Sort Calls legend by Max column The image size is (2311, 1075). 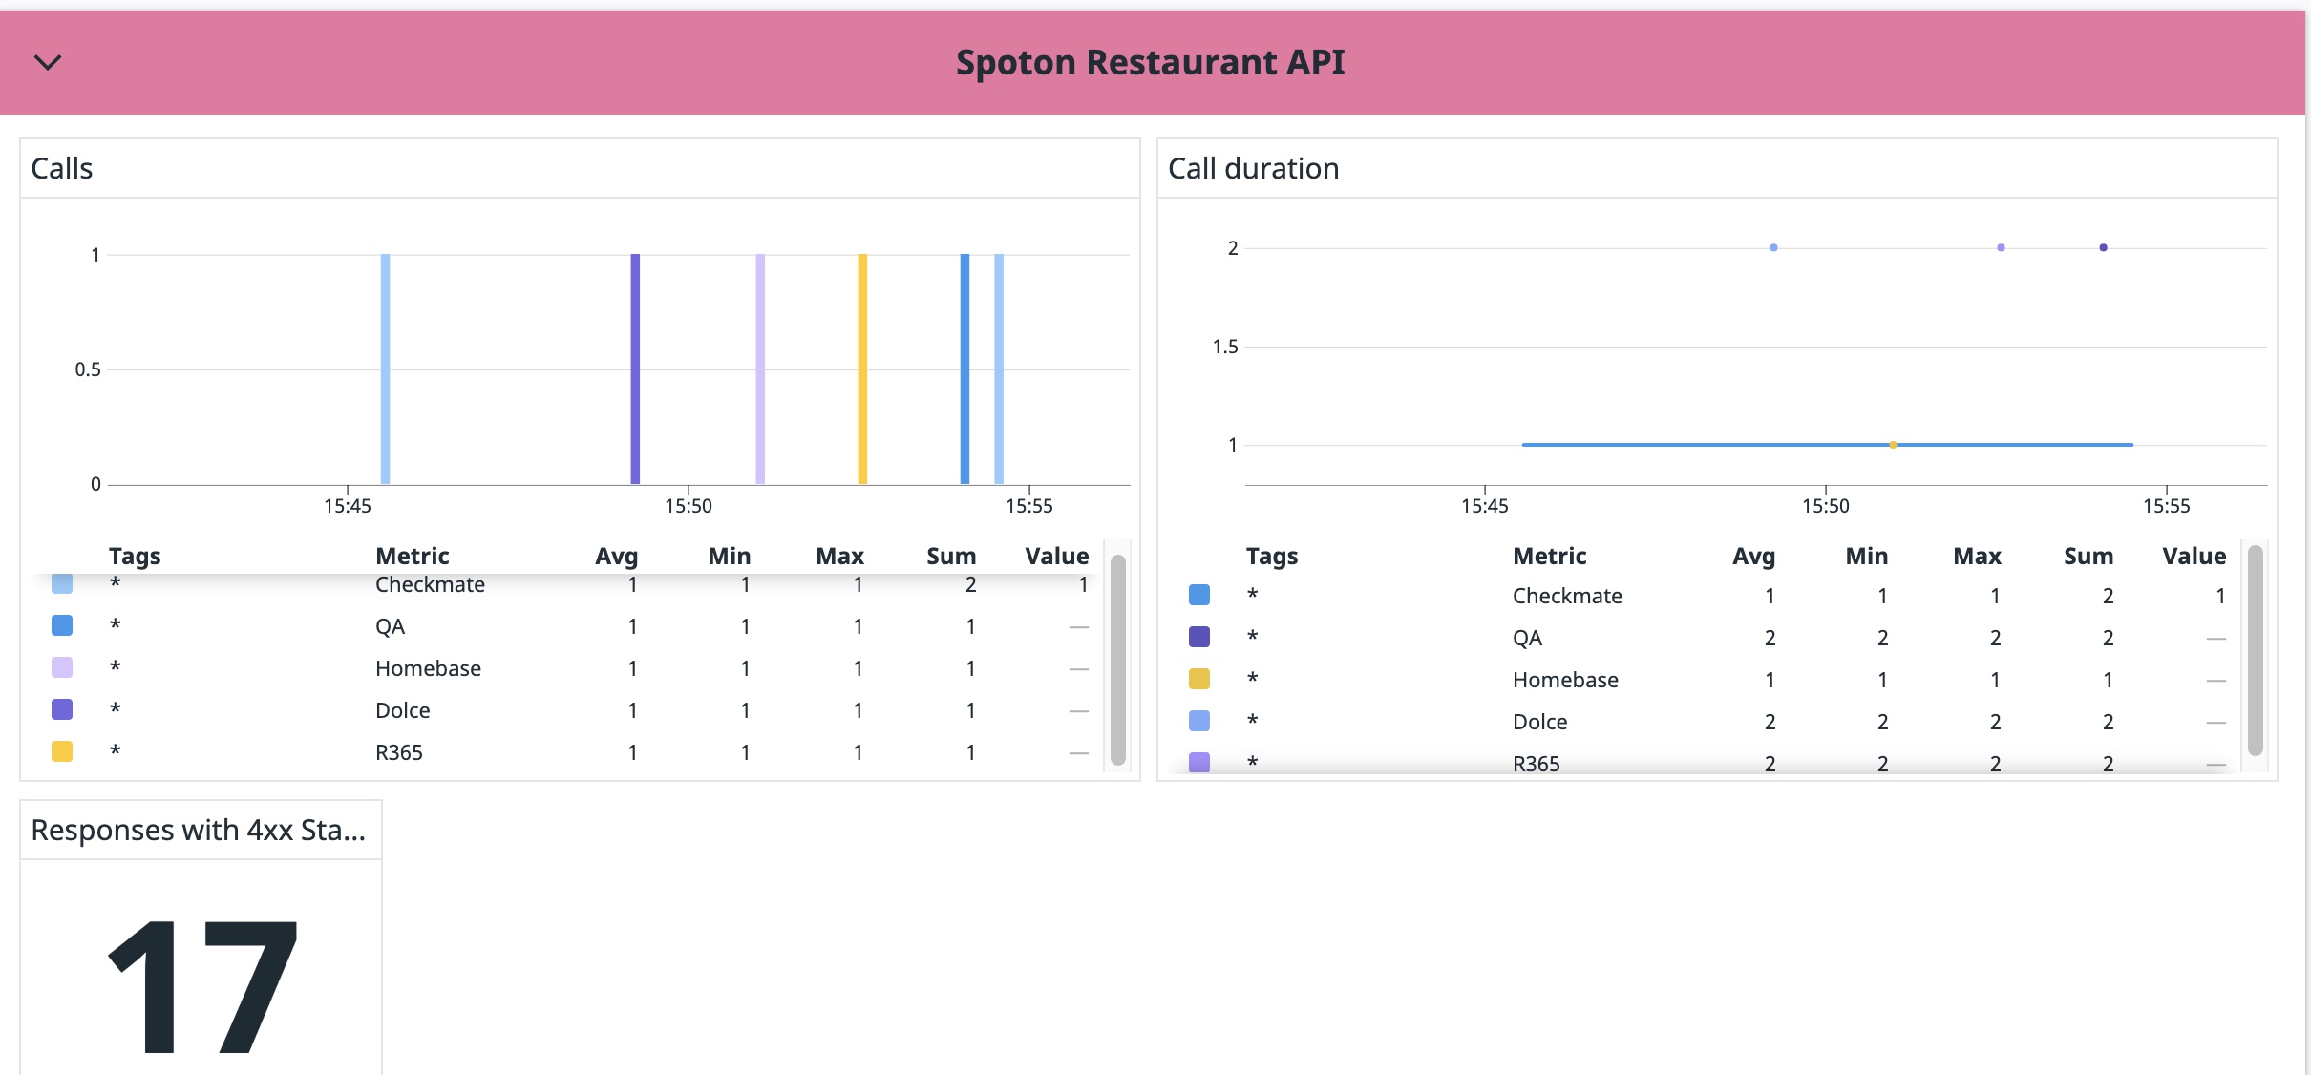(x=839, y=556)
